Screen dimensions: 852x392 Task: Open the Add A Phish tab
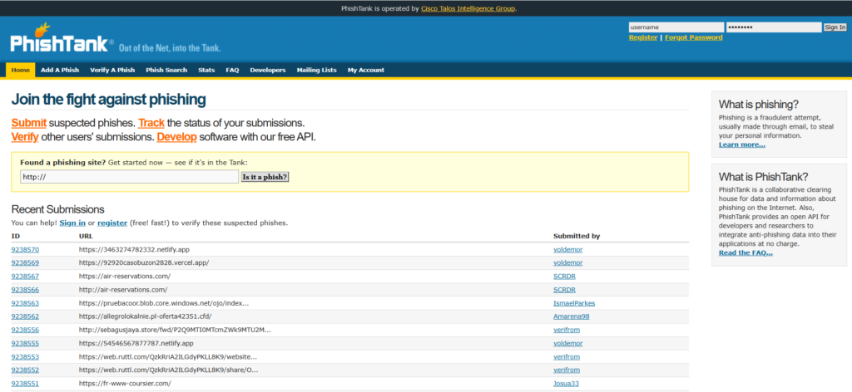(x=61, y=70)
